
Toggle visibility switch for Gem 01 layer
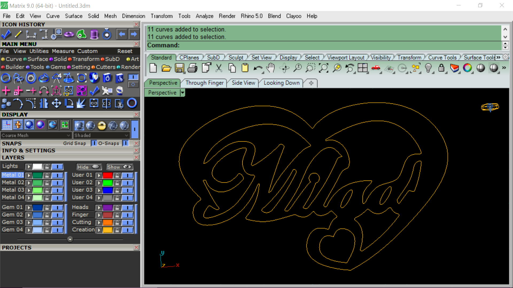tap(57, 208)
